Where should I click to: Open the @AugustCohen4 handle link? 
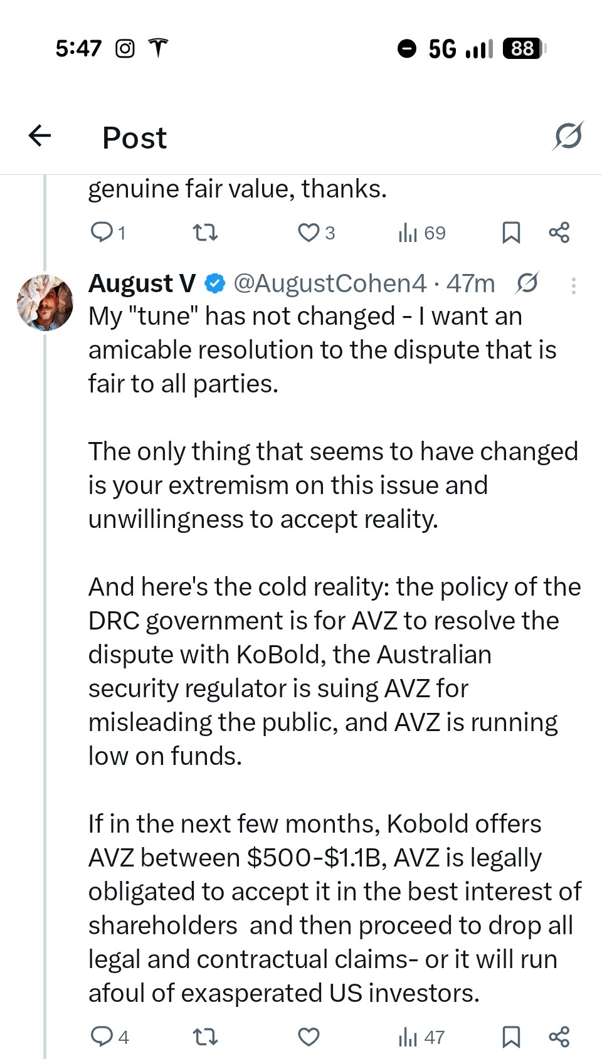click(330, 283)
